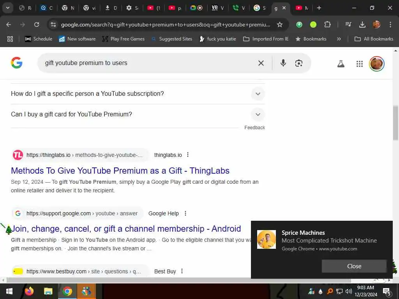Open 'Methods To Give YouTube Premium' result
Viewport: 399px width, 299px height.
tap(120, 171)
